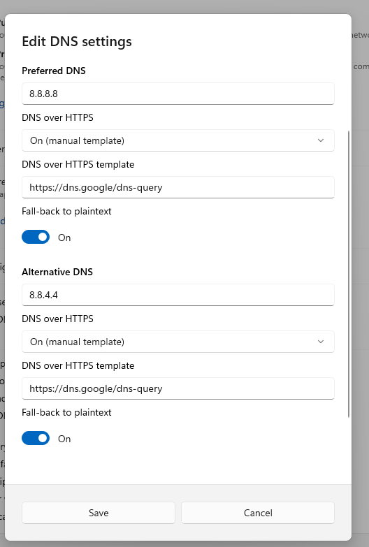Click the dialog's vertical scrollbar
This screenshot has width=369, height=547.
(x=349, y=274)
